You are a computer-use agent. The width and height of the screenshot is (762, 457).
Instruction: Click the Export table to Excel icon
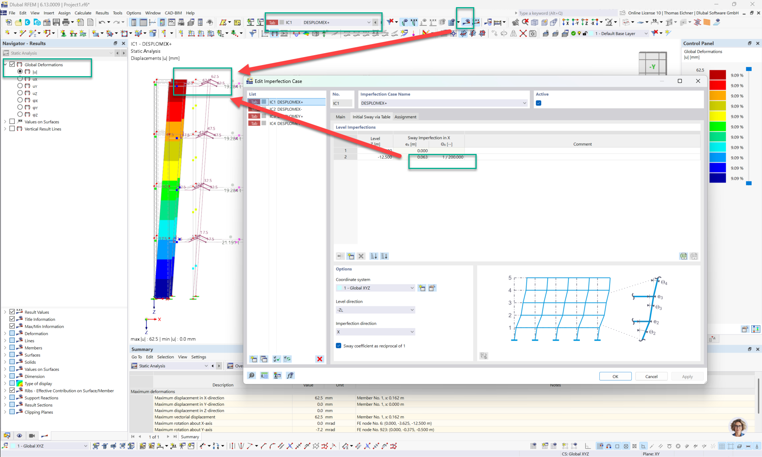click(x=683, y=256)
